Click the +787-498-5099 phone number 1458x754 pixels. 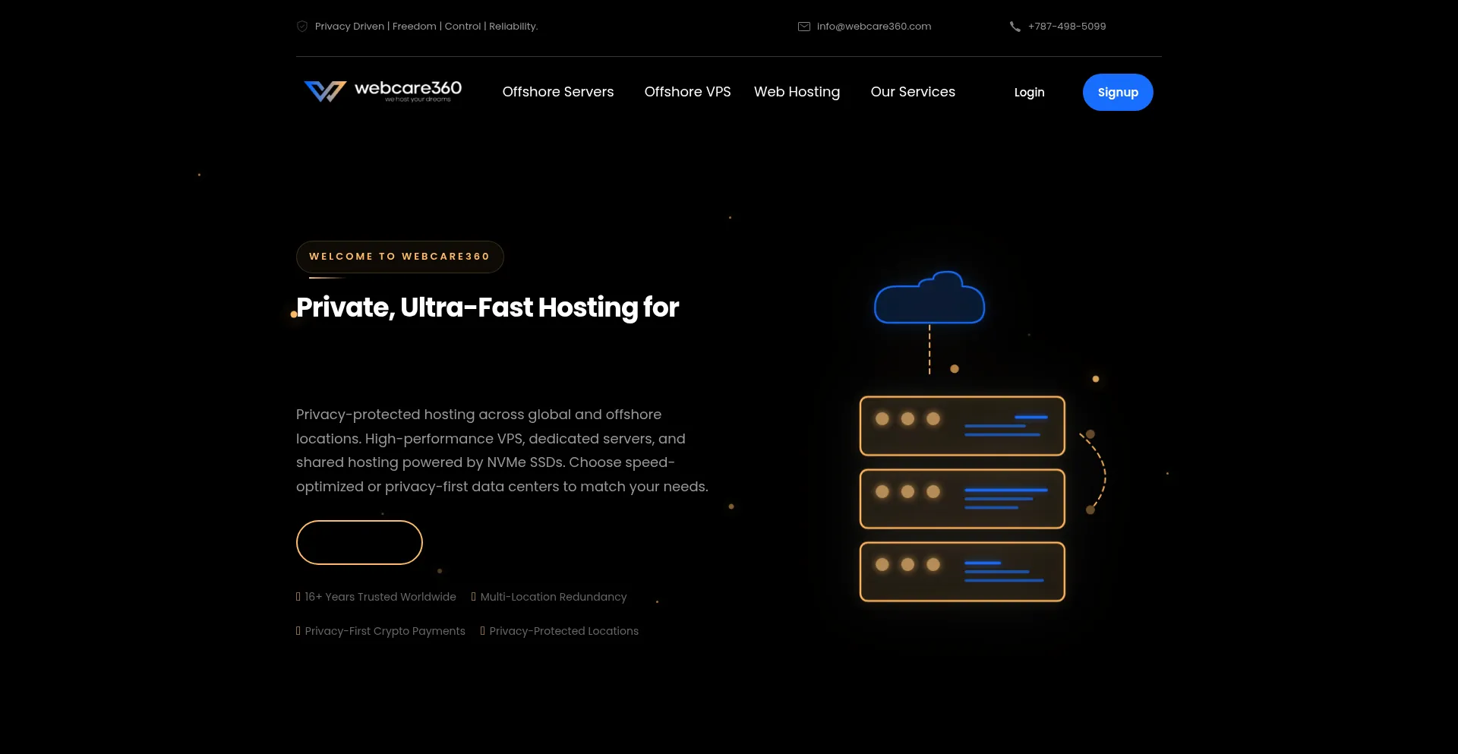tap(1066, 27)
